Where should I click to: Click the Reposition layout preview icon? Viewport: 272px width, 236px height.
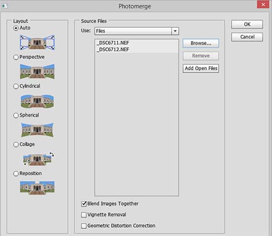pos(37,188)
